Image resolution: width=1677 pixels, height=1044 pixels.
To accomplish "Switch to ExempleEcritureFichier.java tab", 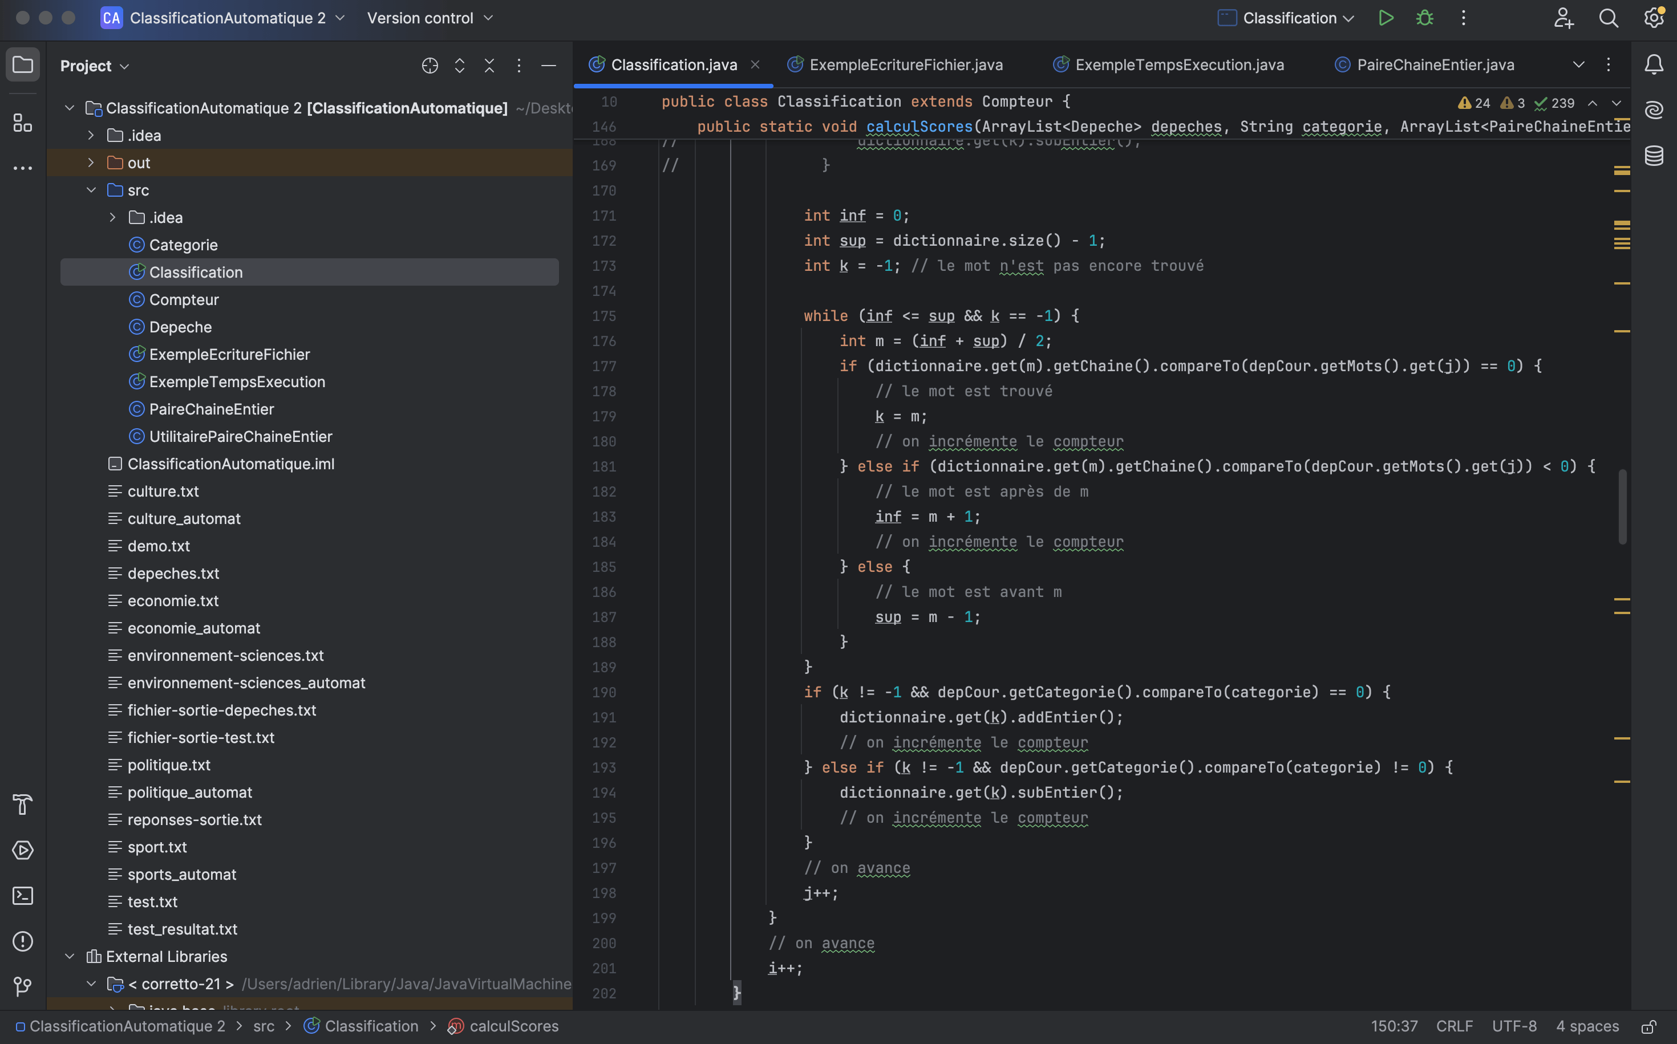I will pyautogui.click(x=895, y=65).
